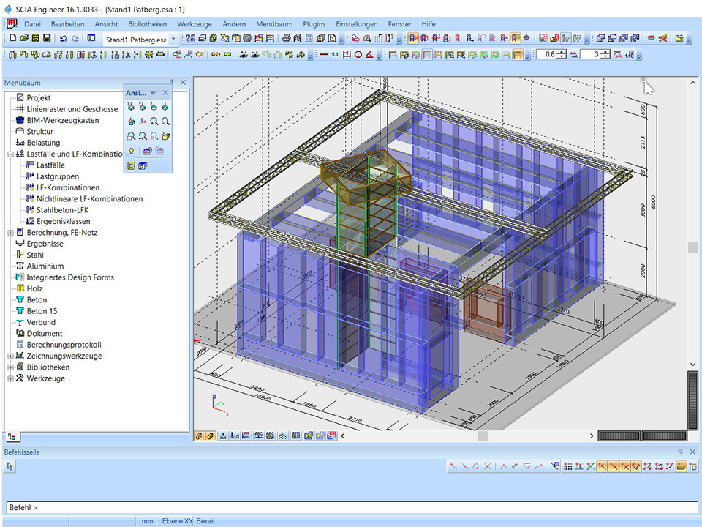This screenshot has width=702, height=527.
Task: Click the Befehl command input field
Action: pyautogui.click(x=351, y=507)
